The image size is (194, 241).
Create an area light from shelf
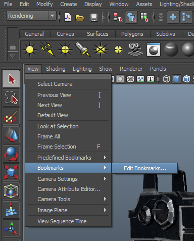pyautogui.click(x=101, y=50)
